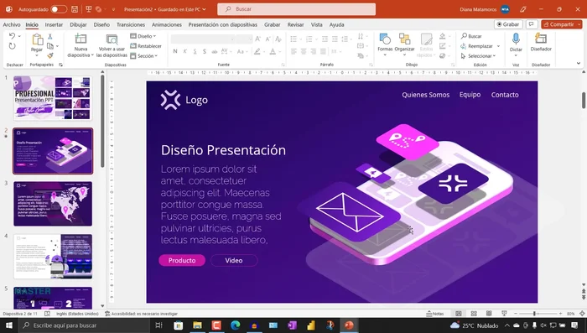Select slide 4 thumbnail

pyautogui.click(x=53, y=256)
